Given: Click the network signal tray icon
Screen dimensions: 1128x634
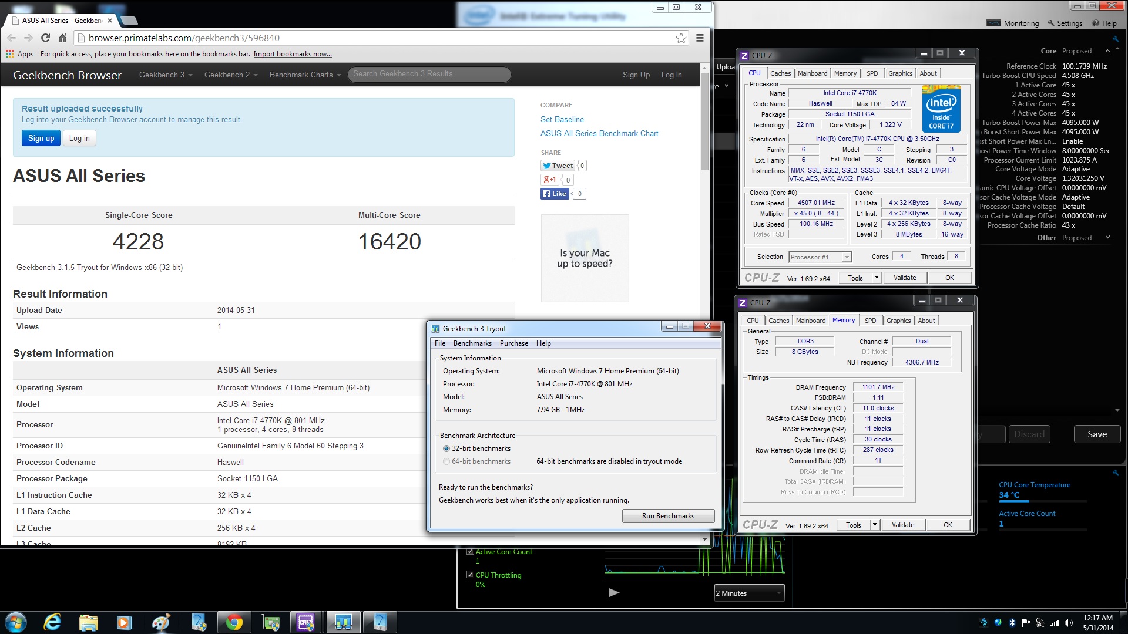Looking at the screenshot, I should 1055,622.
